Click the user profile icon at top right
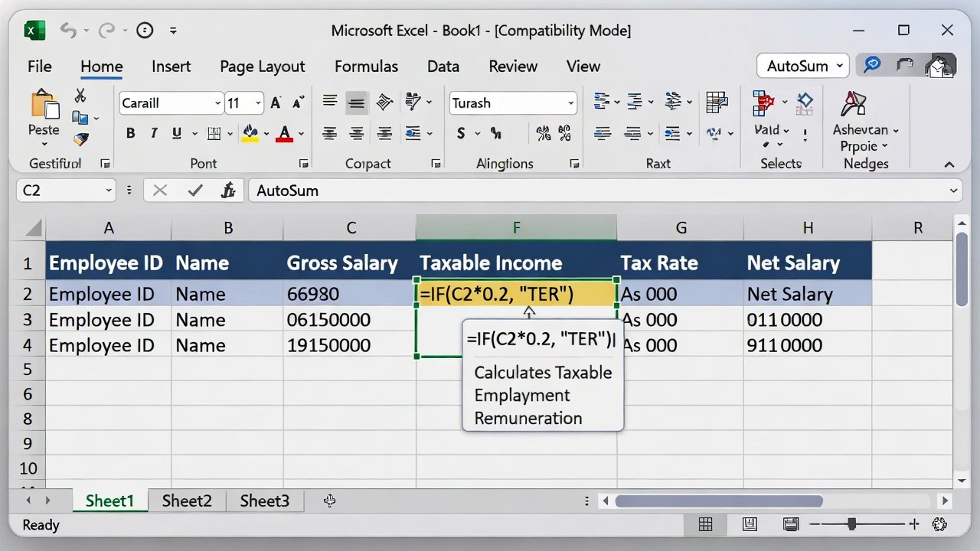The width and height of the screenshot is (980, 551). [x=939, y=66]
